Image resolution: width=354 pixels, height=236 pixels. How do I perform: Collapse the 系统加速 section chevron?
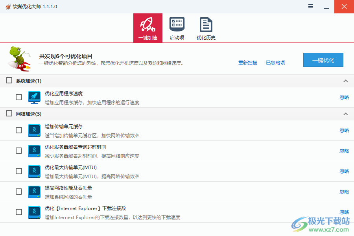click(x=346, y=81)
